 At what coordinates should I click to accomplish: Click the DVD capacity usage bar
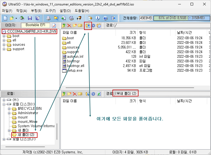click(x=182, y=18)
